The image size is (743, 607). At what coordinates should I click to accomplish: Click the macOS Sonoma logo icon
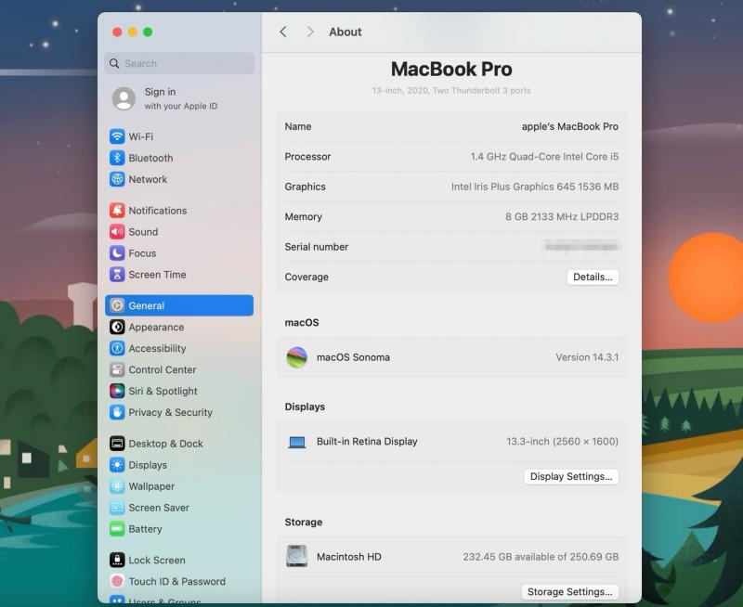[297, 357]
